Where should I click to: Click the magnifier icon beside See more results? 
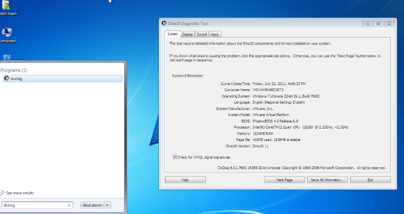(x=2, y=193)
